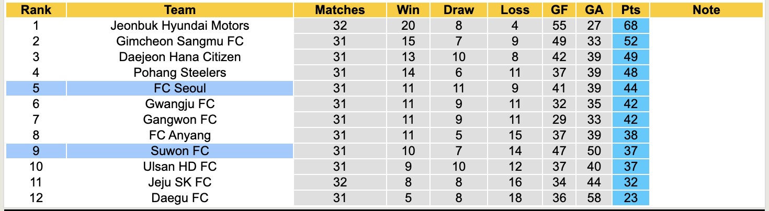Select the Draw column header
The image size is (769, 211).
[459, 10]
